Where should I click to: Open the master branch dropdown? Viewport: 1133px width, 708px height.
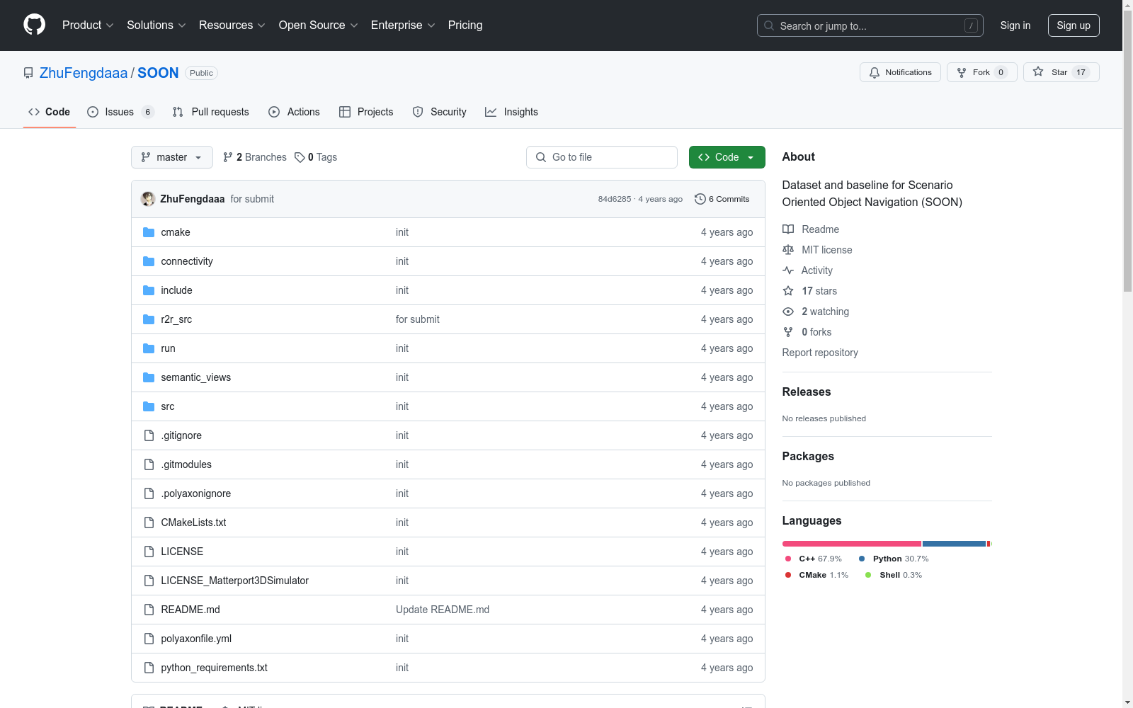point(172,157)
